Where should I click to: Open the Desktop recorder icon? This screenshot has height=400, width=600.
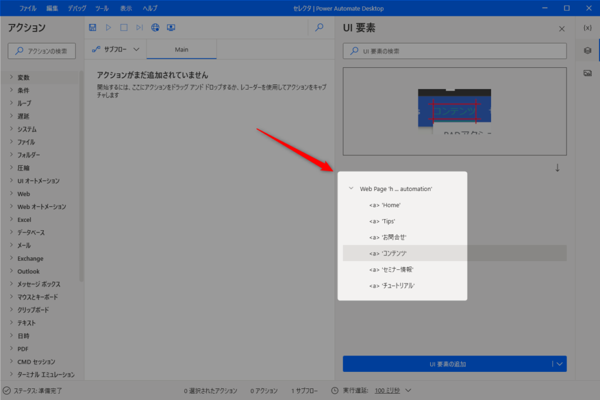tap(171, 28)
